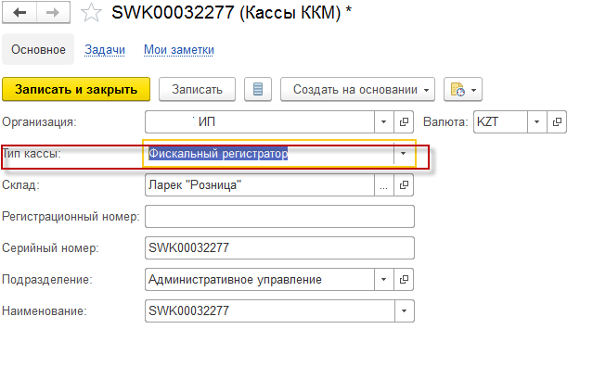The width and height of the screenshot is (593, 367).
Task: Open the Валюта item with open icon
Action: coord(557,122)
